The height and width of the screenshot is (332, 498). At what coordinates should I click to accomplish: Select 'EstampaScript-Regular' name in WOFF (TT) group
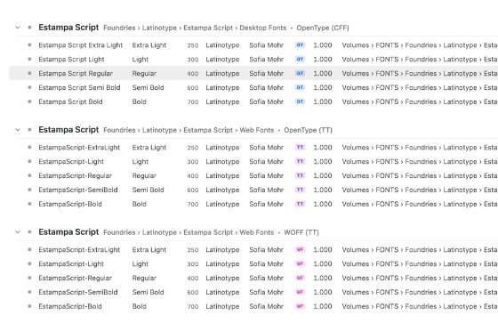point(76,278)
